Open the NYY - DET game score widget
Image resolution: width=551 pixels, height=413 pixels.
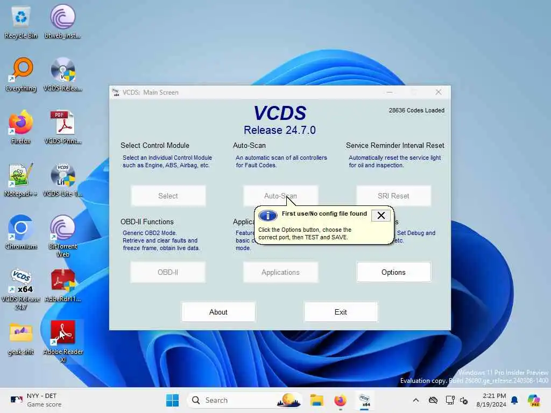[x=36, y=400]
